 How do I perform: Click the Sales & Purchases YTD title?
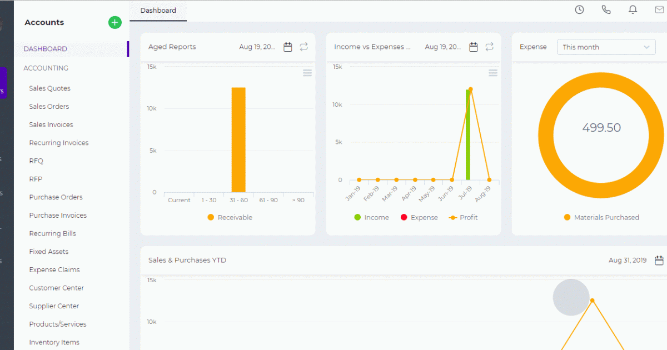click(x=187, y=260)
